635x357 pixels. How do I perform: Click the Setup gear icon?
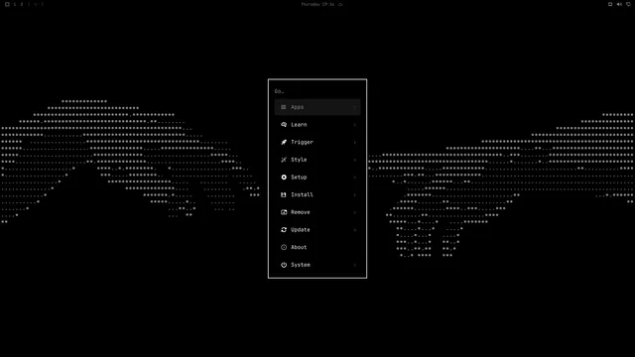point(284,178)
